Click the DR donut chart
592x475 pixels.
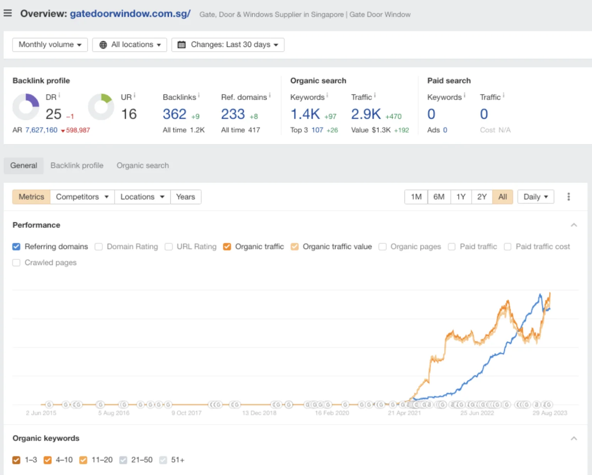point(26,107)
